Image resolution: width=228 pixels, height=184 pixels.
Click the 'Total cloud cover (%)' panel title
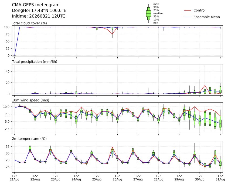point(29,23)
